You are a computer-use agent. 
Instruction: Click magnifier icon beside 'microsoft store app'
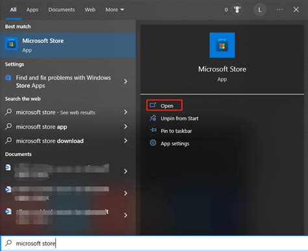(8, 126)
